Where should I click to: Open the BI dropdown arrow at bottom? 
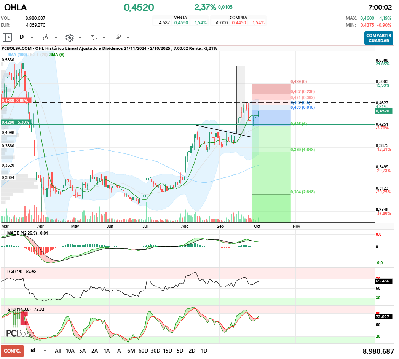(x=45, y=351)
